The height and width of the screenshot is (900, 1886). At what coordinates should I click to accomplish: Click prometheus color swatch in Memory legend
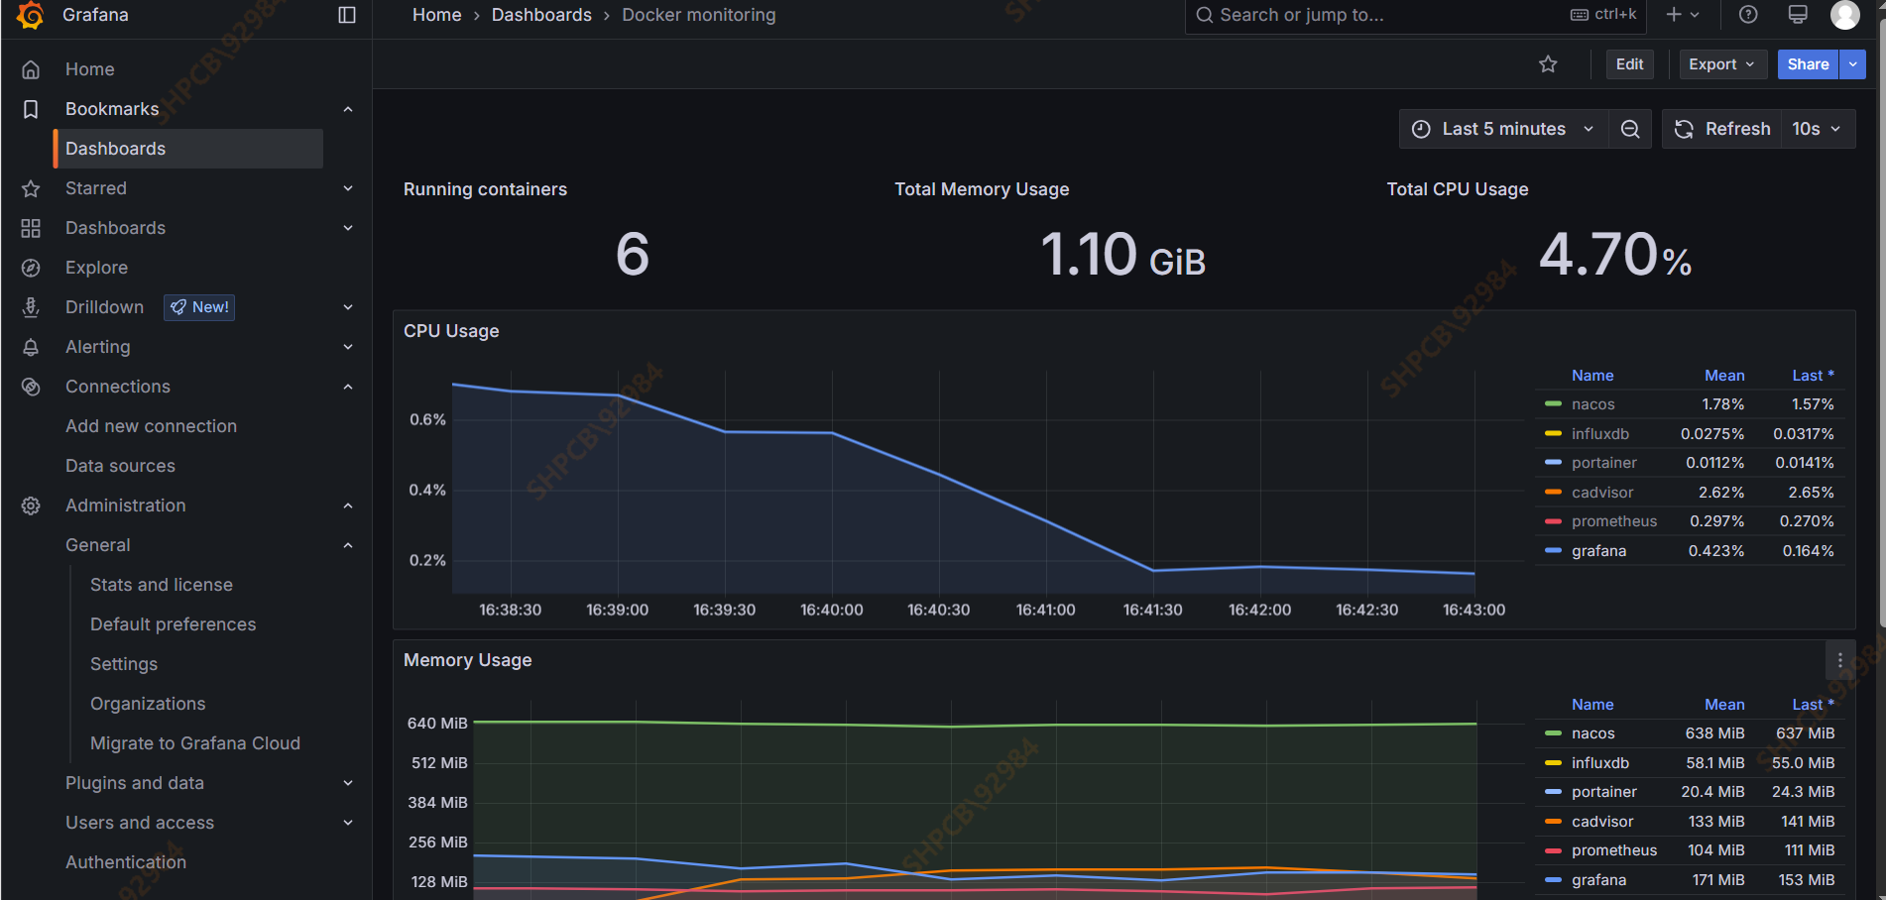click(x=1553, y=850)
